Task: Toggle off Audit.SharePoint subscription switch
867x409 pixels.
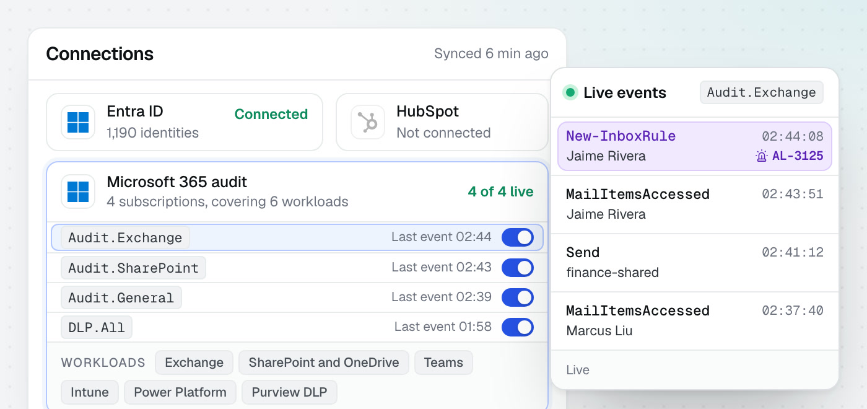Action: tap(517, 268)
